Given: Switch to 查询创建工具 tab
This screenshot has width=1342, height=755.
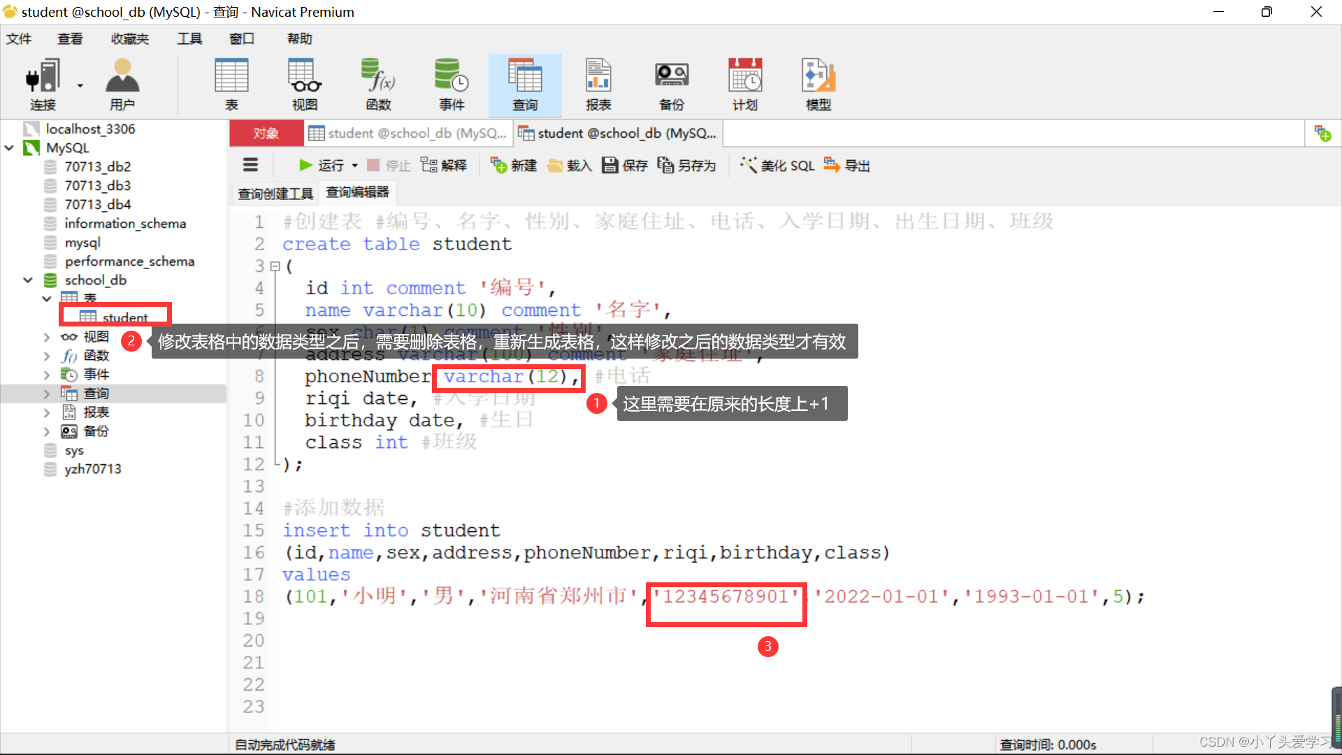Looking at the screenshot, I should 275,193.
